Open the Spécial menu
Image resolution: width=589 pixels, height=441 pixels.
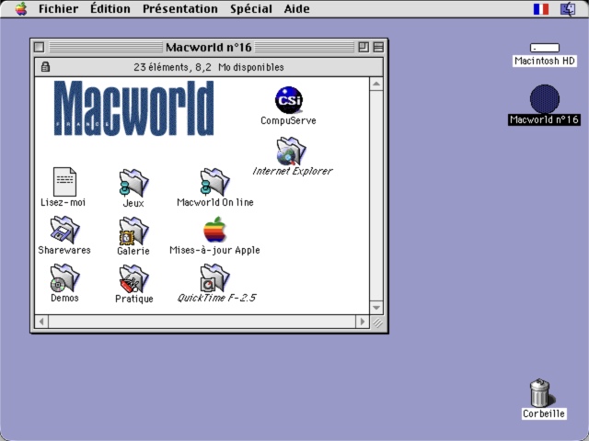[x=251, y=8]
